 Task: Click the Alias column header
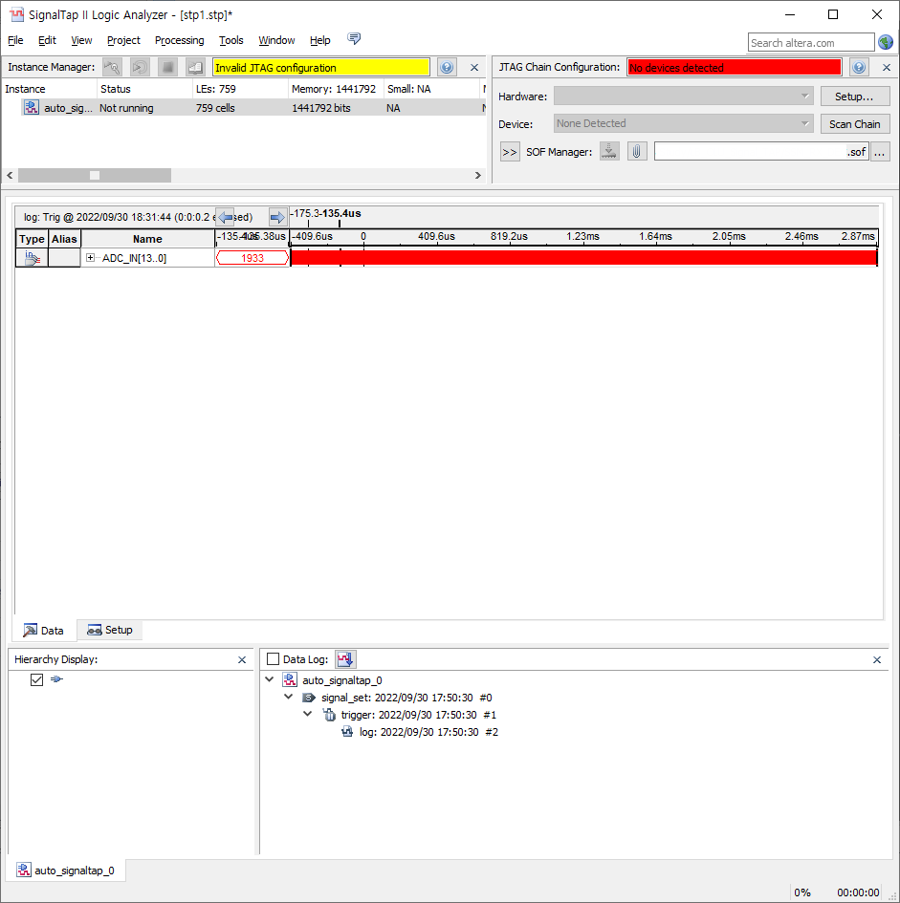point(64,239)
